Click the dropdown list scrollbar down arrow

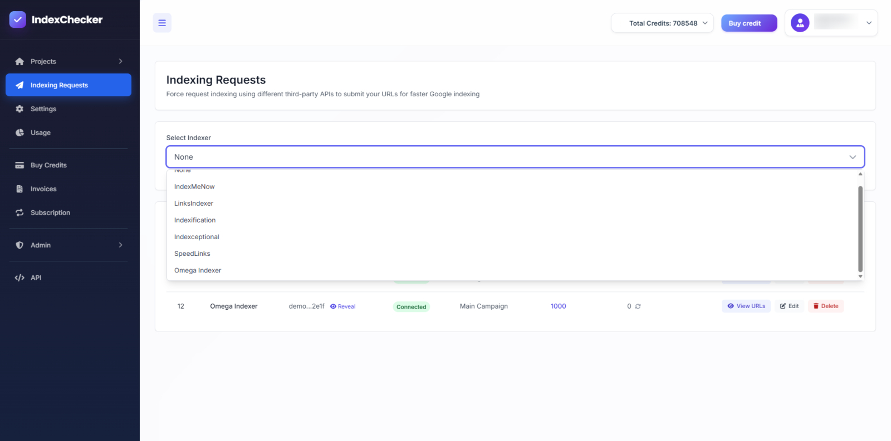click(860, 276)
